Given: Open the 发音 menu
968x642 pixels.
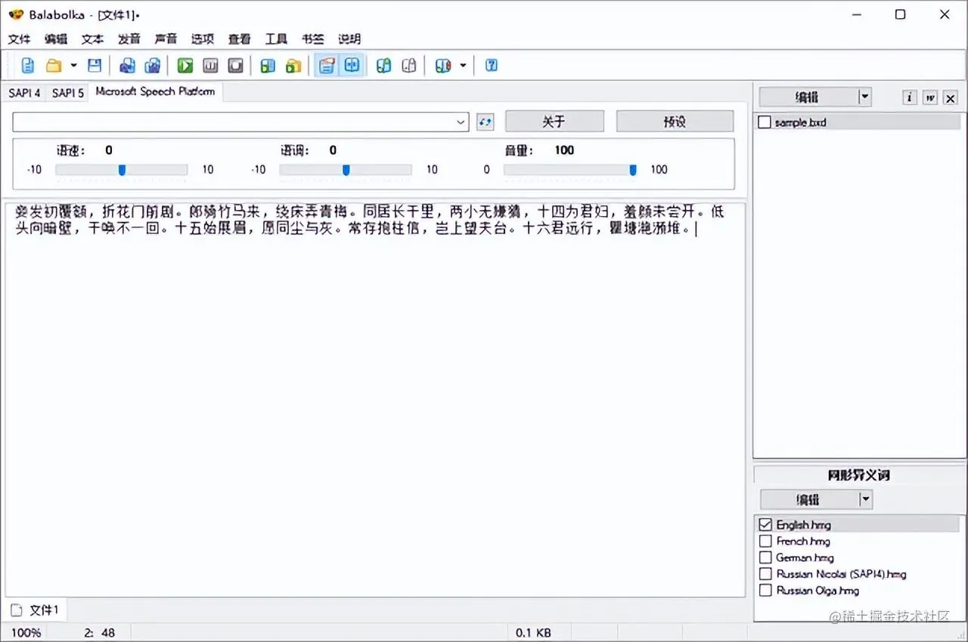Looking at the screenshot, I should (x=129, y=39).
